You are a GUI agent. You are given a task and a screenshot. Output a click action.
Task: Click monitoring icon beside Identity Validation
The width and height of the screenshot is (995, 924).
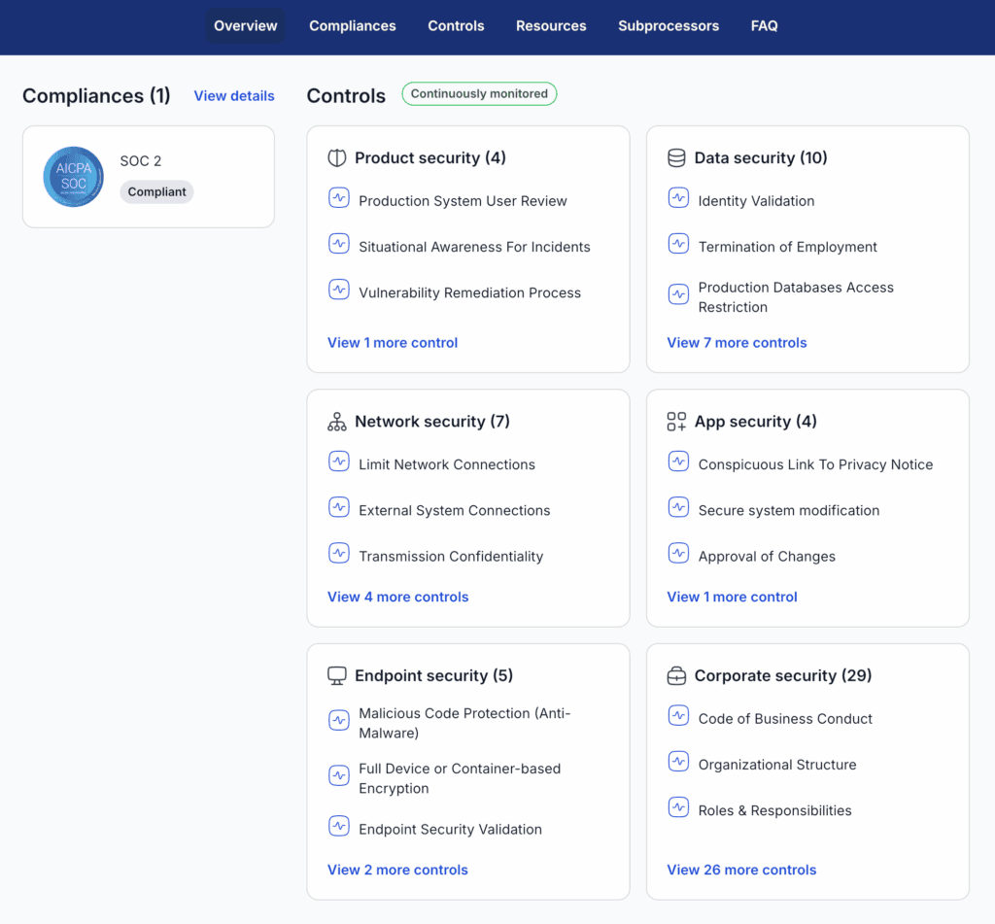pyautogui.click(x=678, y=198)
